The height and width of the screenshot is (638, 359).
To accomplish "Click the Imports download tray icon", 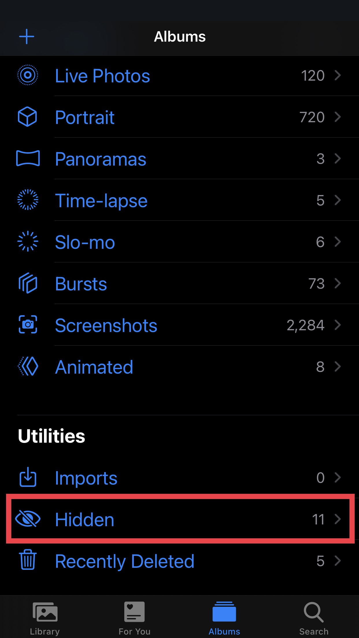I will (28, 477).
